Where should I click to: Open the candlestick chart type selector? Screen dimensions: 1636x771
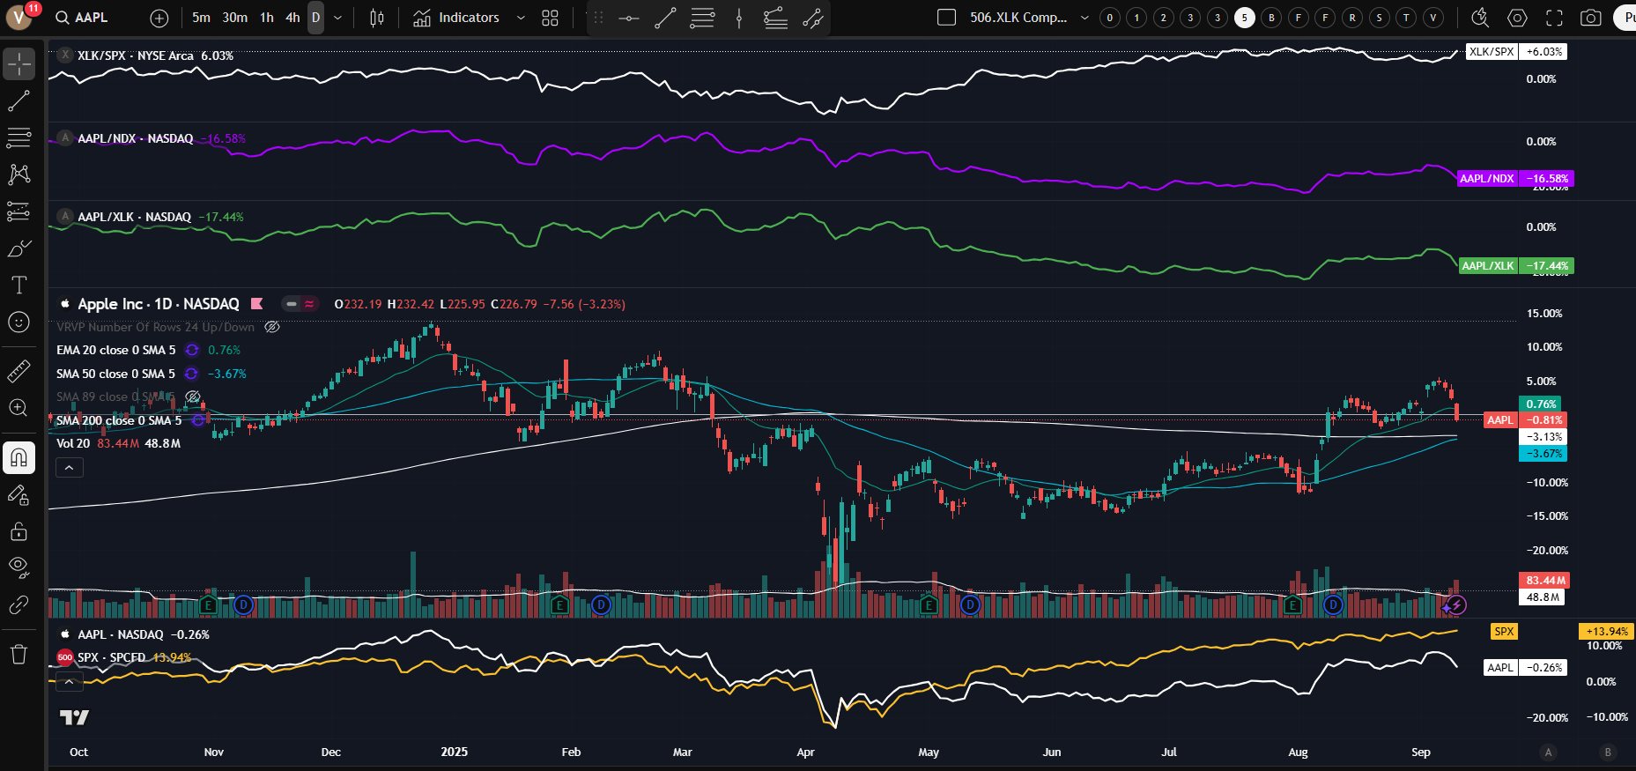377,18
